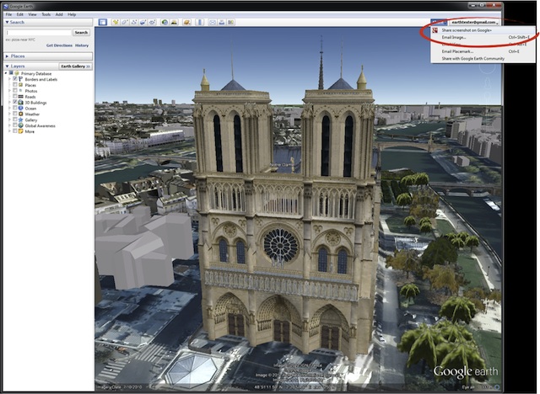Viewport: 540px width, 394px height.
Task: Click the 3D Buildings layer icon
Action: pos(20,103)
